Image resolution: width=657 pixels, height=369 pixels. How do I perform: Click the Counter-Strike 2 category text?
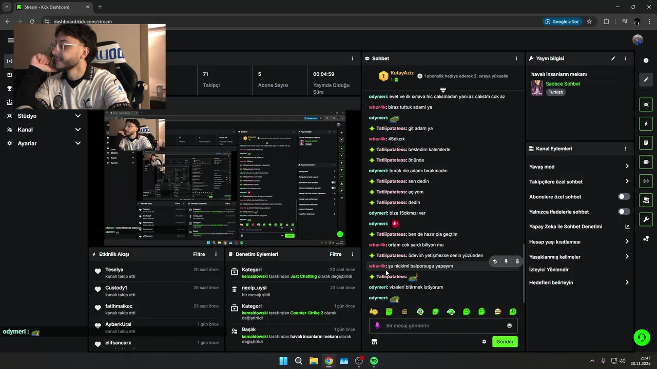tap(308, 313)
